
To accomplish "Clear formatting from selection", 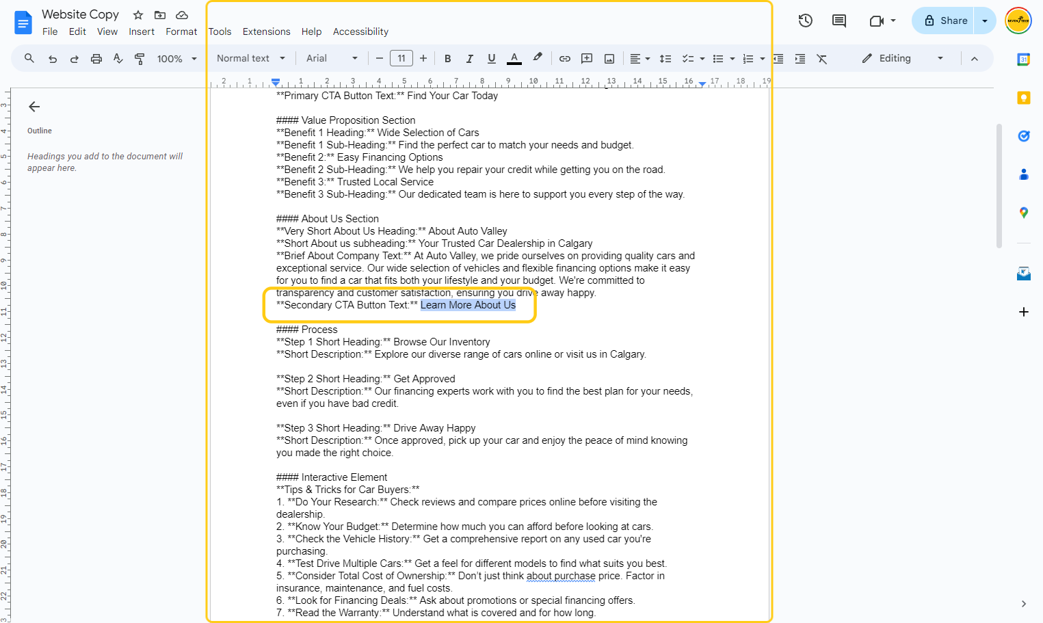I will pos(822,59).
